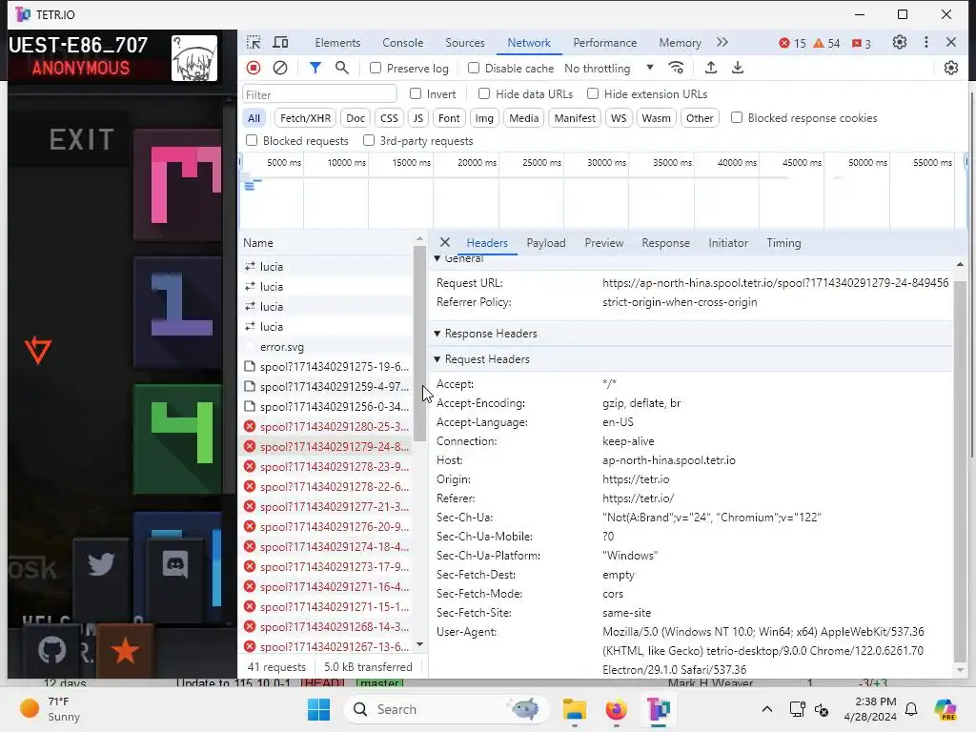
Task: Toggle the device toolbar icon
Action: pos(281,42)
